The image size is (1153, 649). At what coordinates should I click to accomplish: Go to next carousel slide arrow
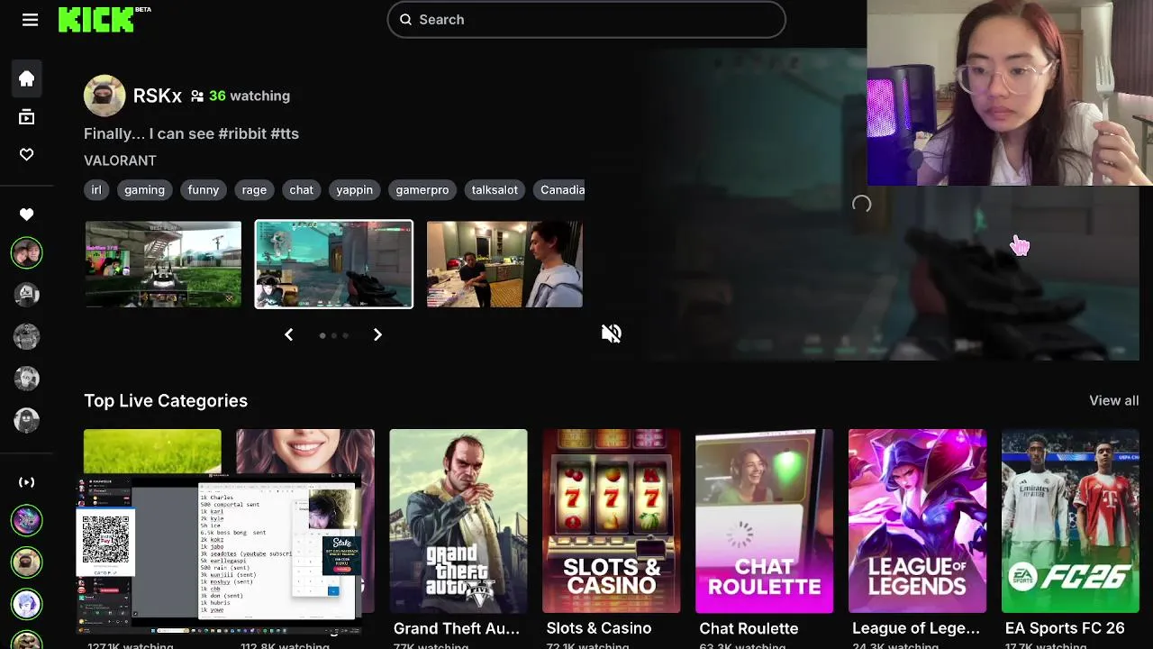[377, 334]
